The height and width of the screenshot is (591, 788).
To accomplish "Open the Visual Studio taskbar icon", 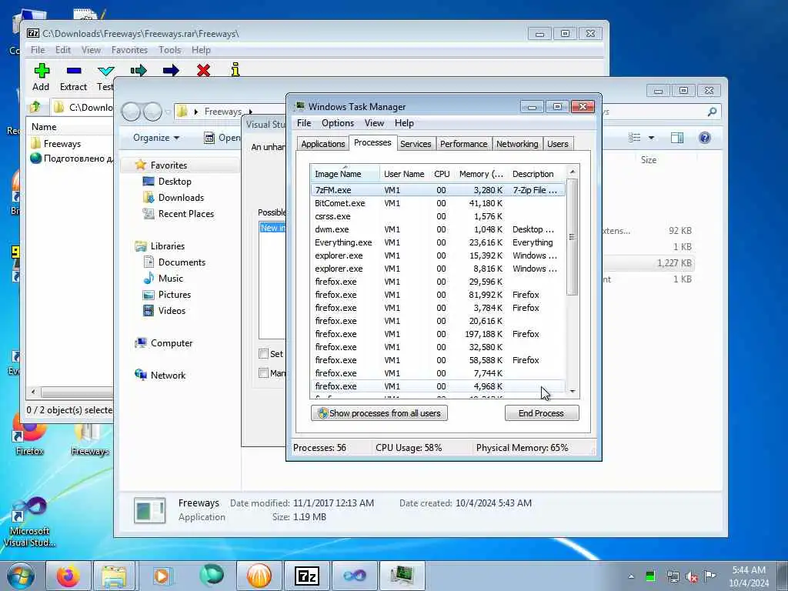I will [354, 576].
